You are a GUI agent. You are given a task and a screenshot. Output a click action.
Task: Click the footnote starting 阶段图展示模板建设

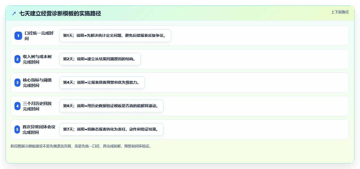[81, 146]
